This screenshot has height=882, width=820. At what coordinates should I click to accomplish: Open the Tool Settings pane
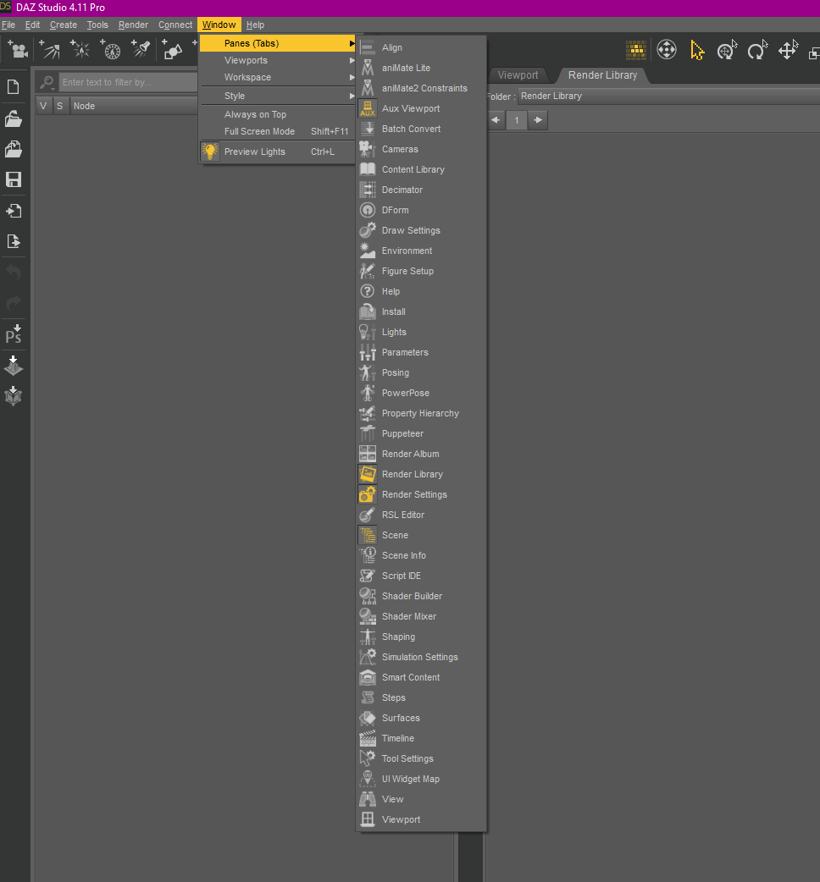pyautogui.click(x=422, y=758)
